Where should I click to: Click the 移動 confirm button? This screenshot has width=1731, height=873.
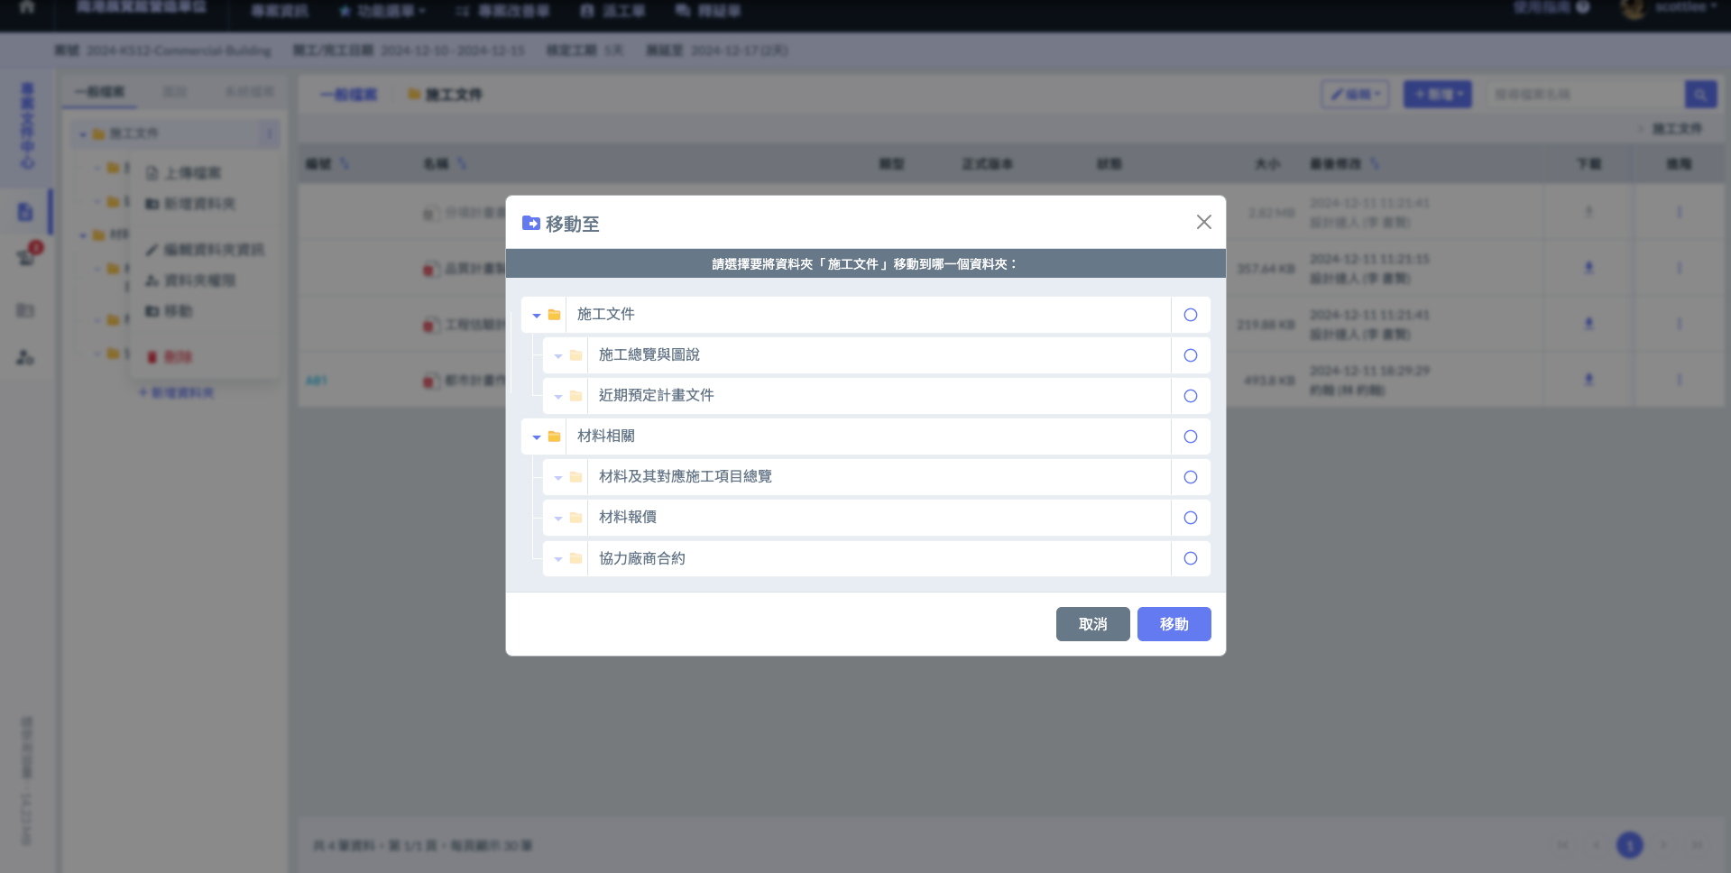pos(1174,624)
